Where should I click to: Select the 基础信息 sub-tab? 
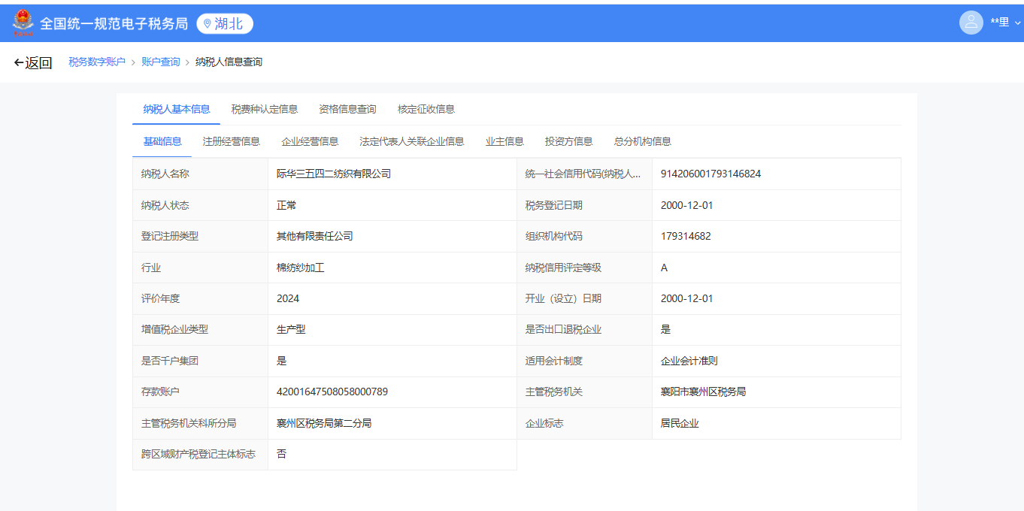tap(162, 141)
